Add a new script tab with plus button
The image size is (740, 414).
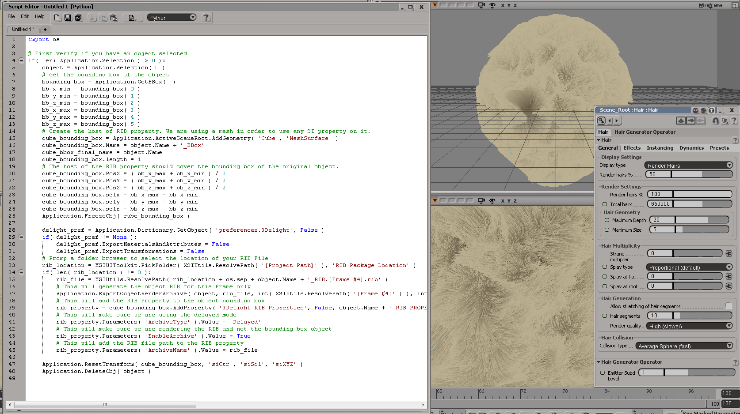(45, 30)
